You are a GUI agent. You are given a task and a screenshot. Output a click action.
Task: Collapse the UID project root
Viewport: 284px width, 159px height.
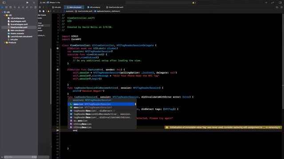click(3, 12)
